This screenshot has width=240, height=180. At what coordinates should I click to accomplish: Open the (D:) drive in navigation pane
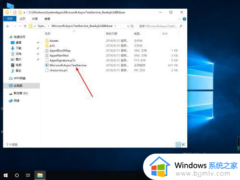coord(21,93)
